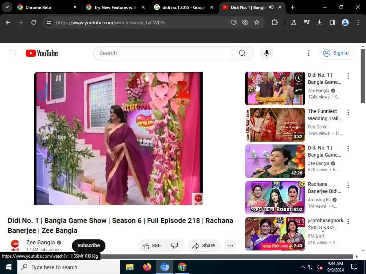Open options for first Didi No. 1 suggestion

click(348, 76)
